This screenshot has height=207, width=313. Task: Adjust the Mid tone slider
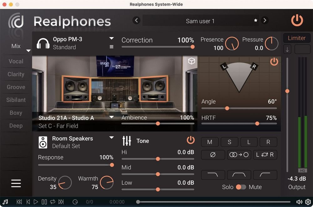pyautogui.click(x=158, y=174)
